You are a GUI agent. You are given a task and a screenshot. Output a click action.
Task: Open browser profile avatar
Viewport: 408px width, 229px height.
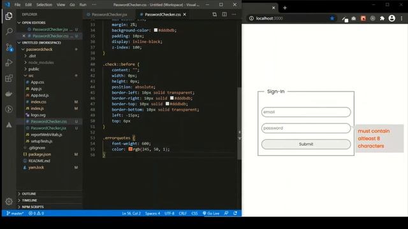tap(391, 18)
